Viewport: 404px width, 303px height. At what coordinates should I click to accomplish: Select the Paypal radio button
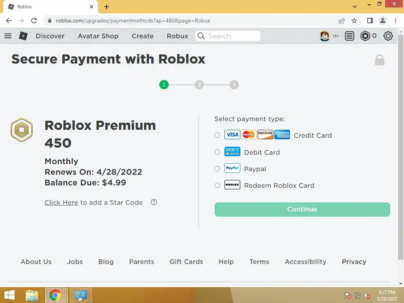point(217,168)
